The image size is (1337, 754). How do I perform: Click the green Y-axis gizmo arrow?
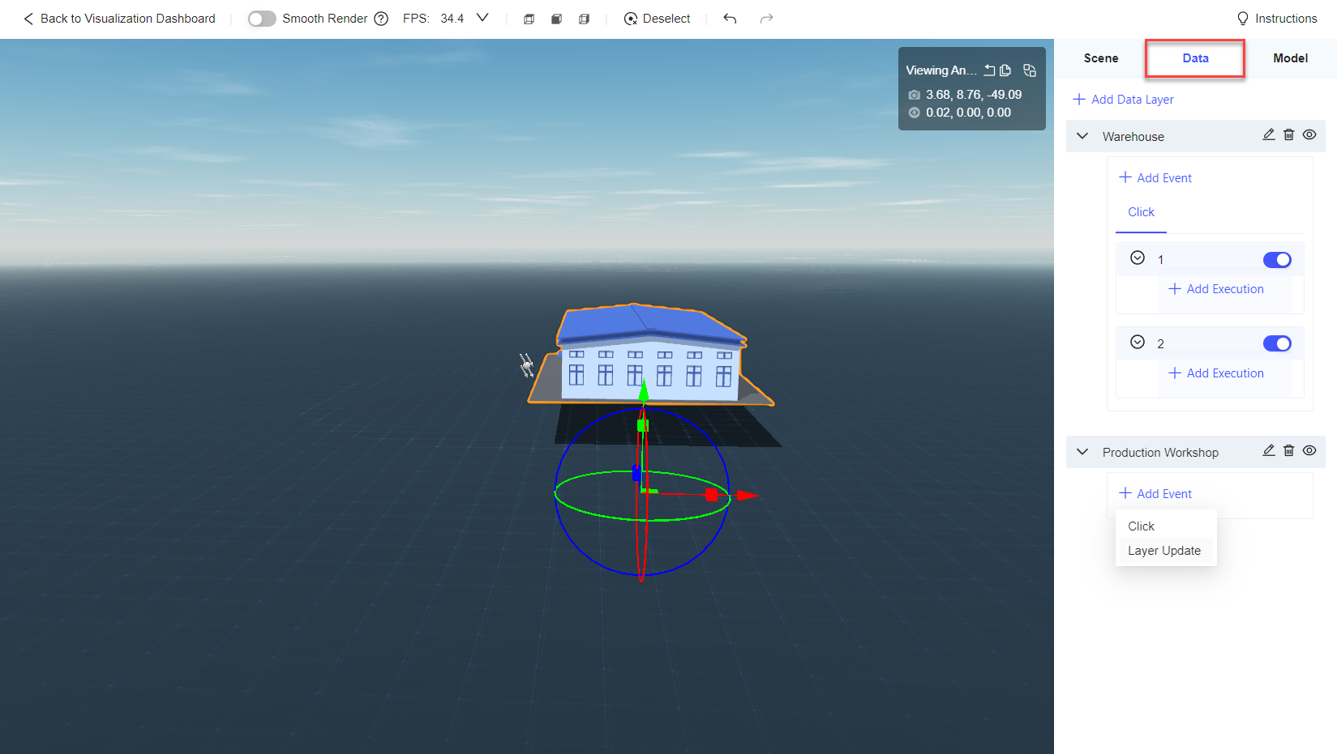(644, 391)
